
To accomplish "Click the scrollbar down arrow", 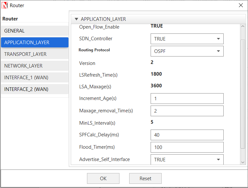I will click(x=243, y=162).
